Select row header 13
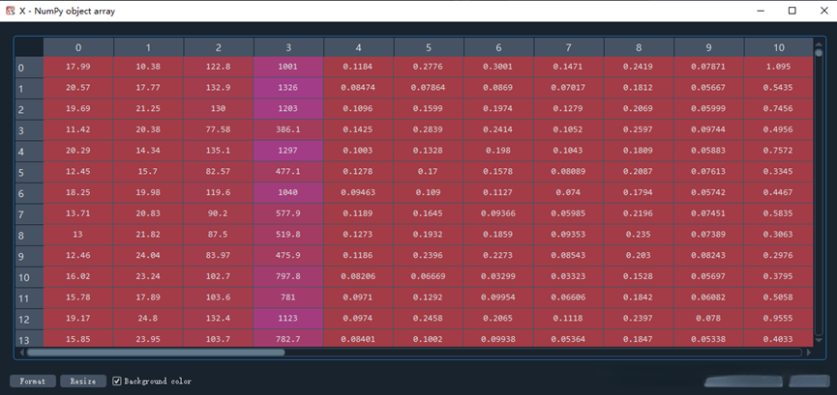Screen dimensions: 837x395 (x=29, y=339)
